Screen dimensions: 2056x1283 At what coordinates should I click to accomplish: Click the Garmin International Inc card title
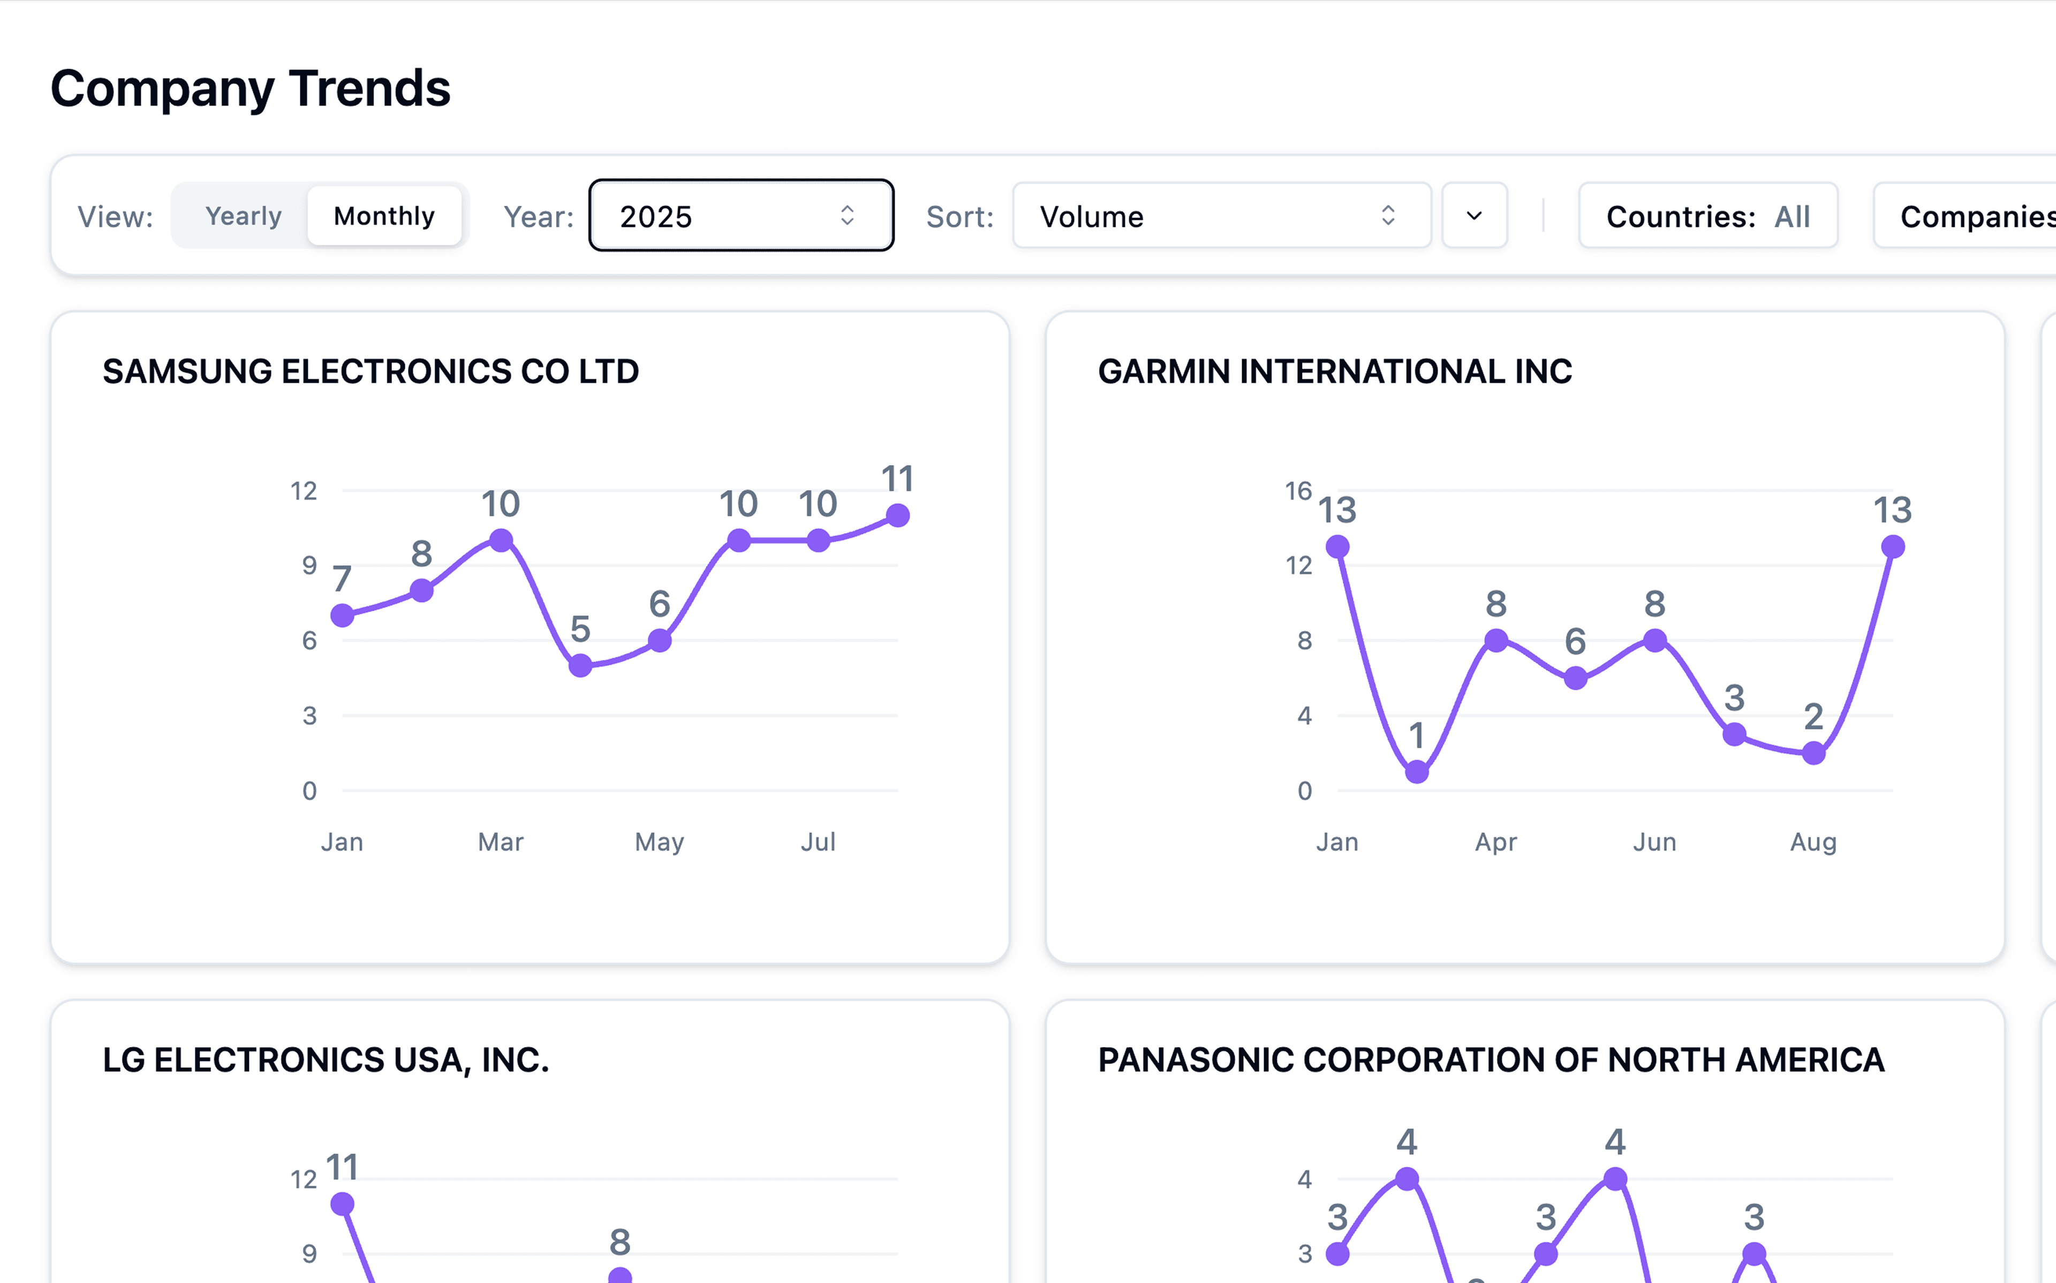click(1334, 371)
